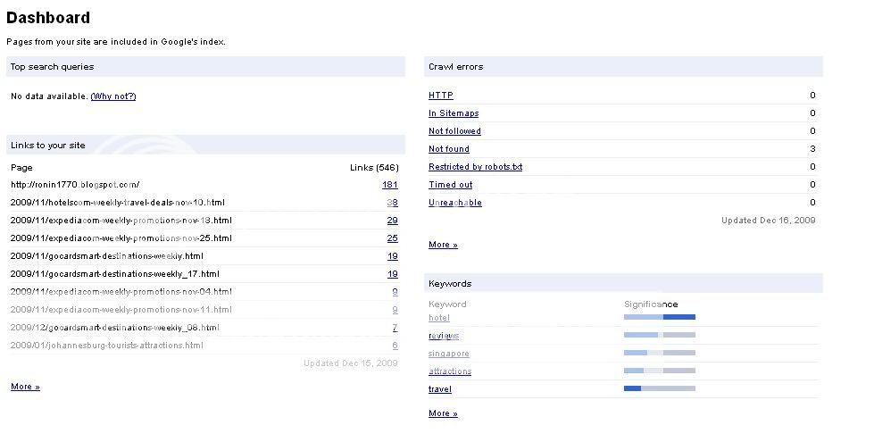The width and height of the screenshot is (874, 442).
Task: Click the 'Not followed' errors link
Action: [x=454, y=131]
